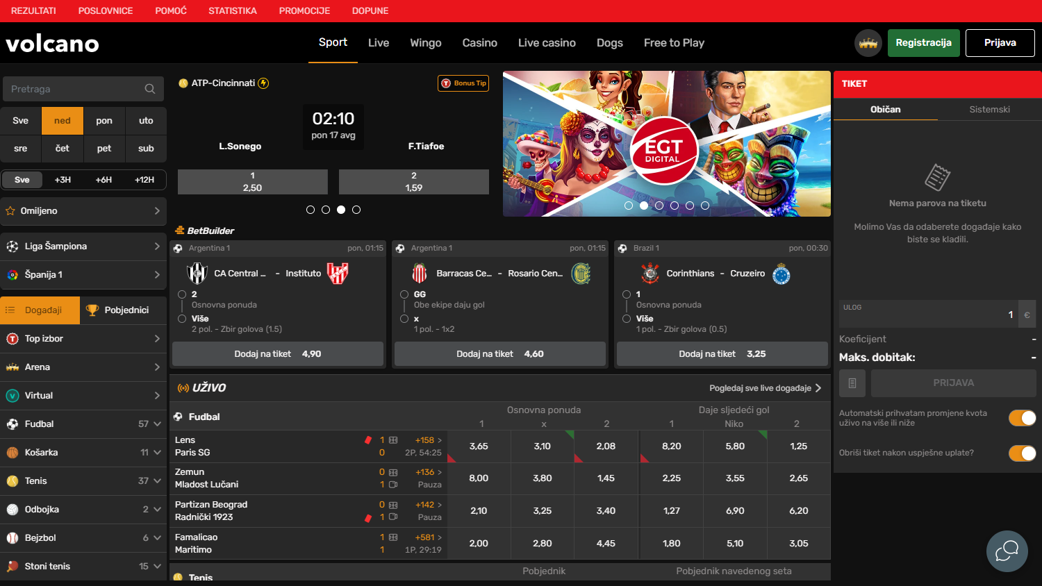Open stats icon for Zemun match
This screenshot has width=1042, height=586.
393,472
